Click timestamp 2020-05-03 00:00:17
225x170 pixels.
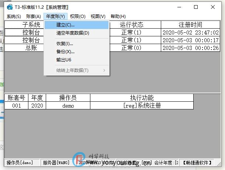point(190,40)
